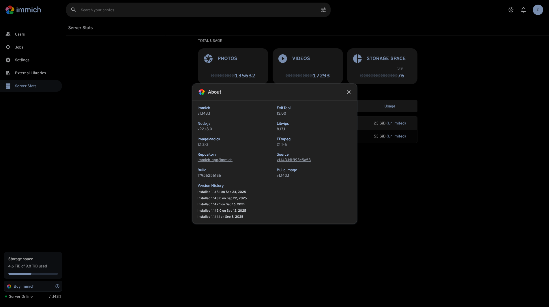The image size is (549, 307).
Task: Open the immich-app/immich repository link
Action: pyautogui.click(x=215, y=160)
